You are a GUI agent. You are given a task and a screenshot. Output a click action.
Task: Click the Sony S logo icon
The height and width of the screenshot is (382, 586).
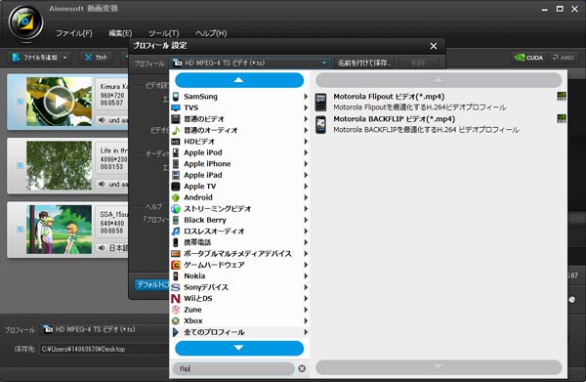coord(176,287)
